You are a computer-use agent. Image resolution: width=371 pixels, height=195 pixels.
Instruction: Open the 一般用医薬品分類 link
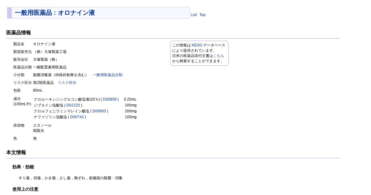point(108,75)
